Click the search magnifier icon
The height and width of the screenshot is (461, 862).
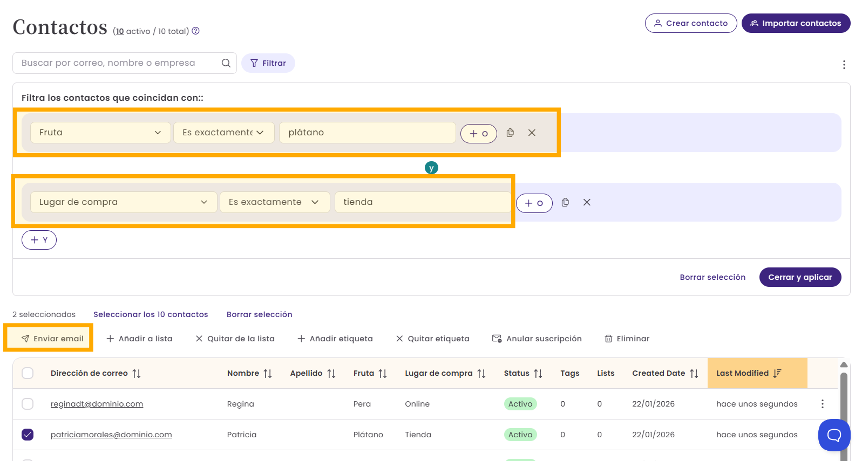point(226,63)
